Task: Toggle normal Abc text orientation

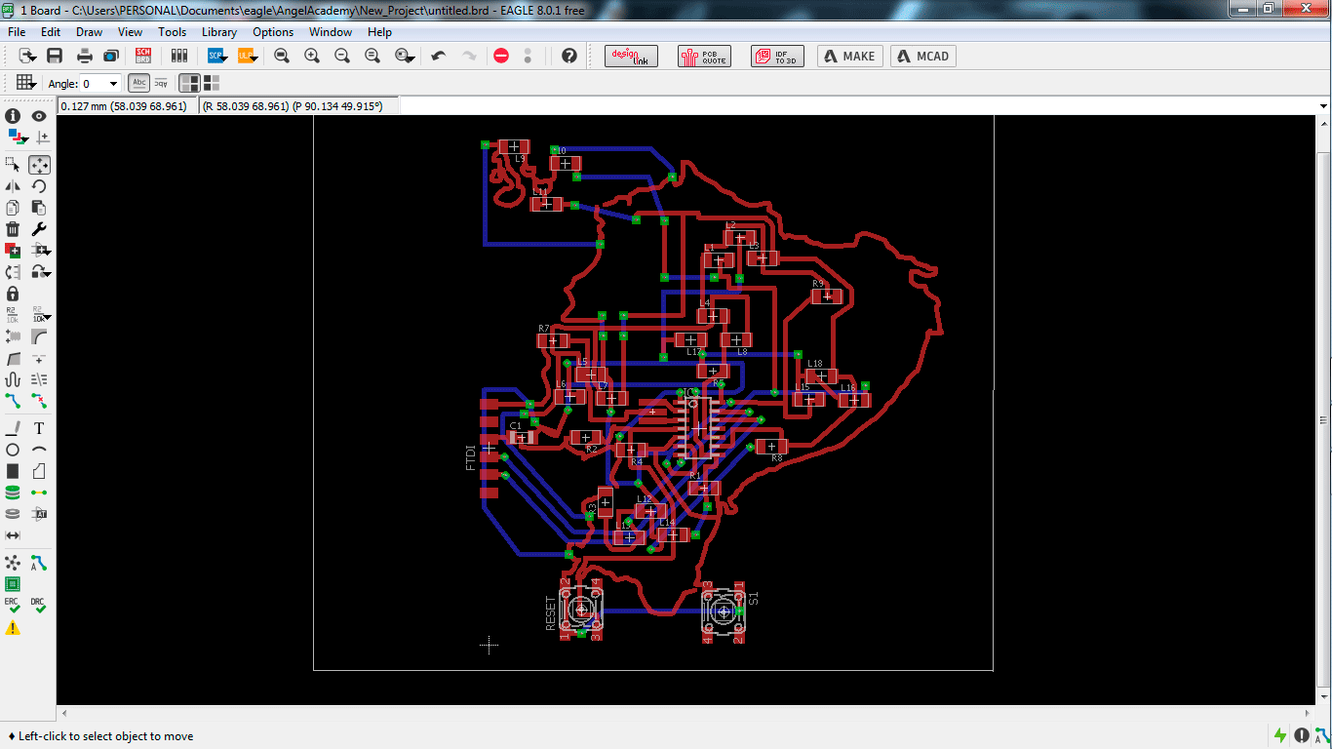Action: coord(139,84)
